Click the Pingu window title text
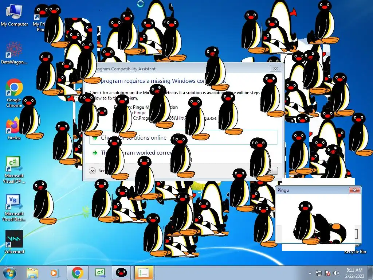Screen dimensions: 373x280 tap(283, 190)
